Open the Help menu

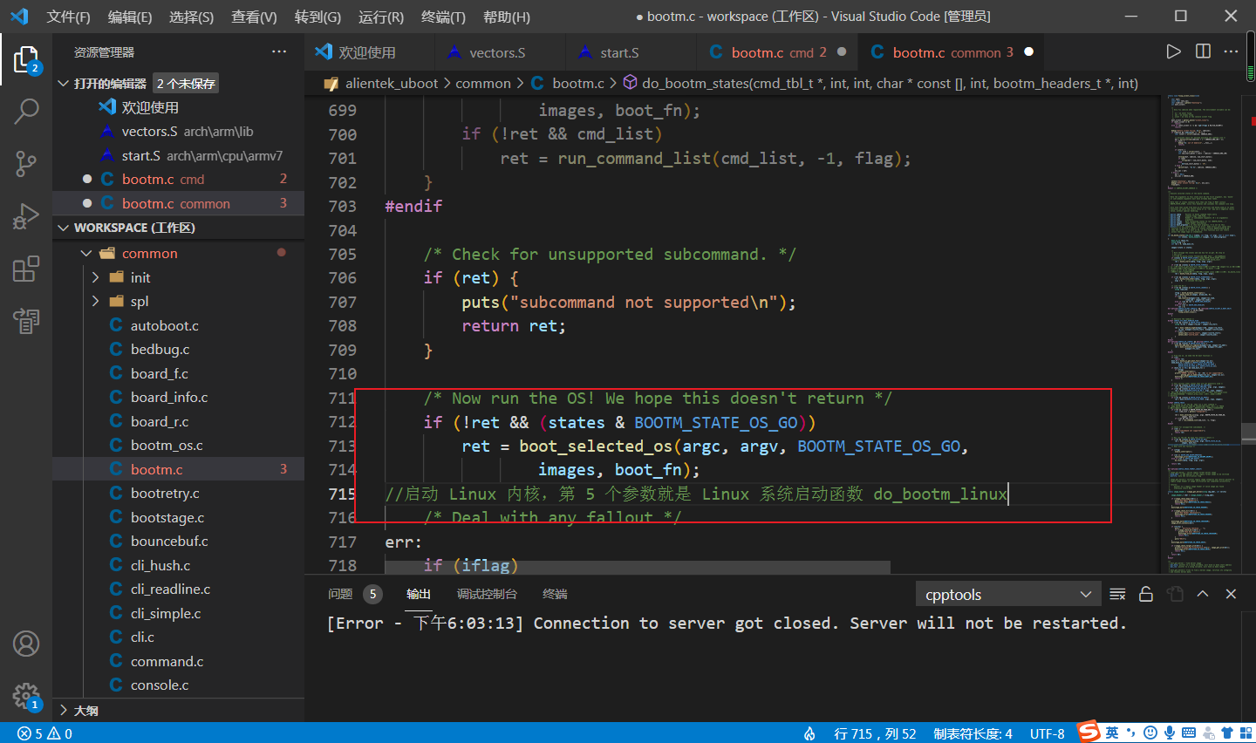click(506, 17)
